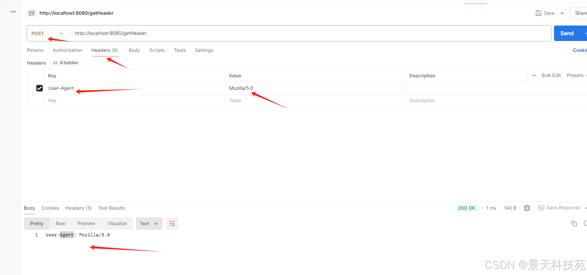Select the response Body tab
This screenshot has height=275, width=587.
pos(29,208)
